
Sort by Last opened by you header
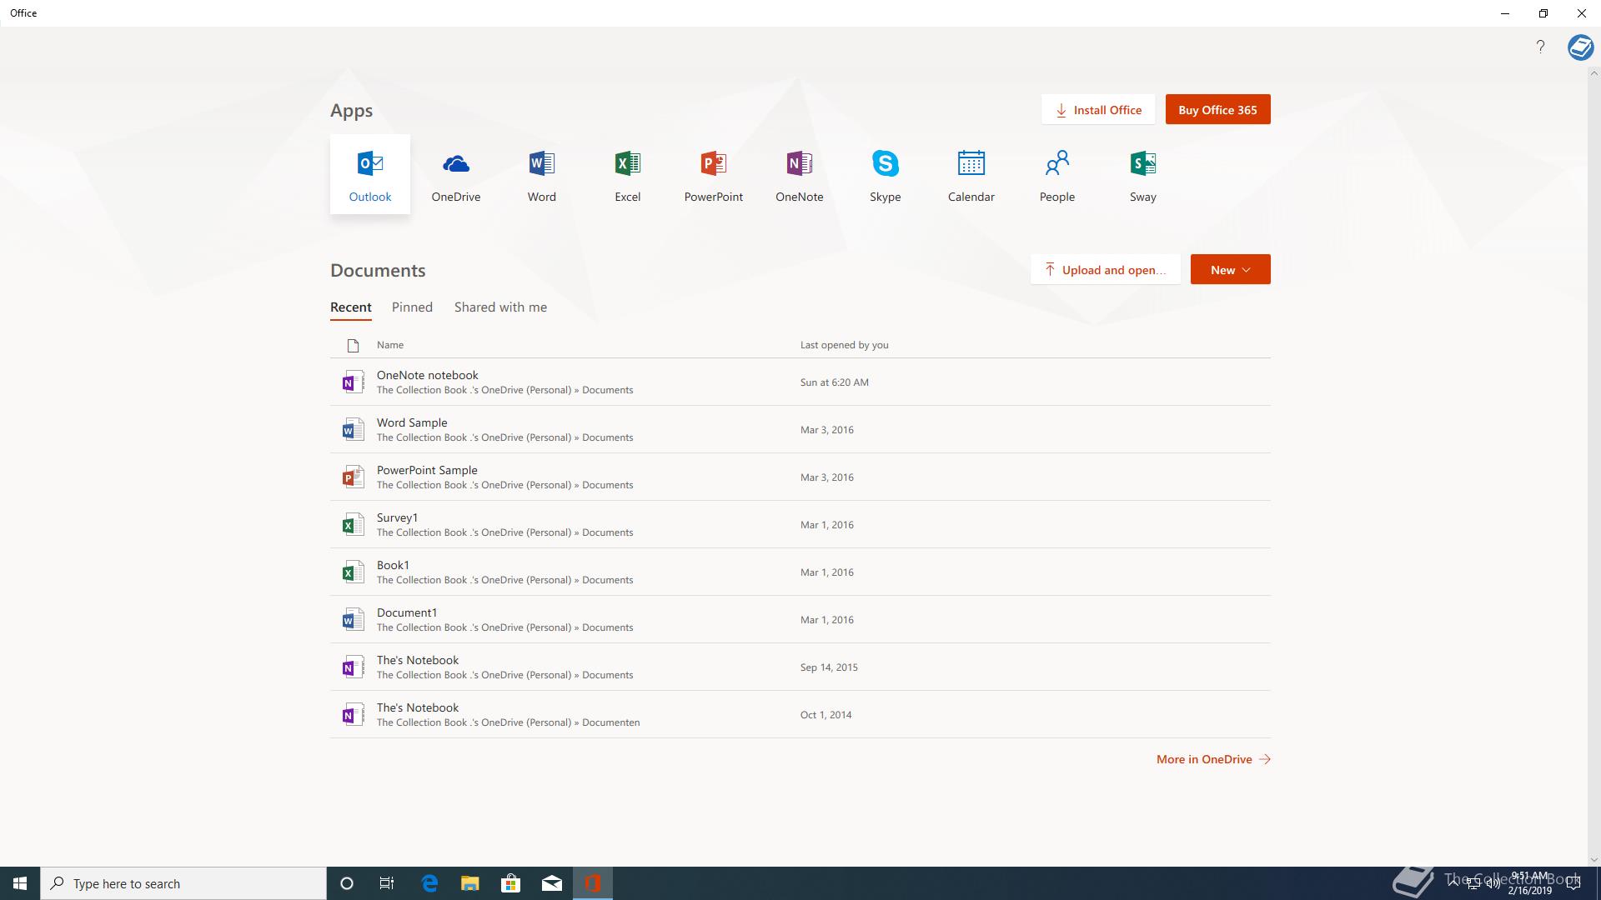pos(844,345)
